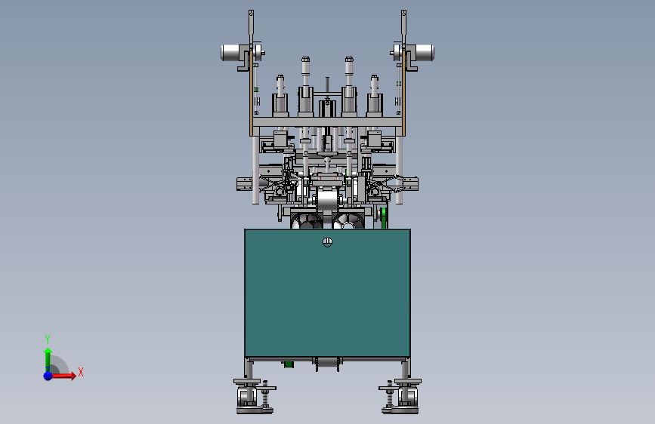Viewport: 655px width, 424px height.
Task: Select the round lock on the teal cabinet
Action: pos(328,242)
